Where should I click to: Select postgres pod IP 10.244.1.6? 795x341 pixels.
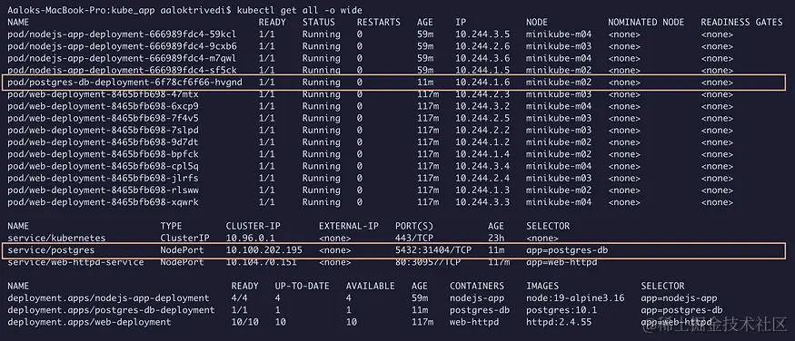482,82
